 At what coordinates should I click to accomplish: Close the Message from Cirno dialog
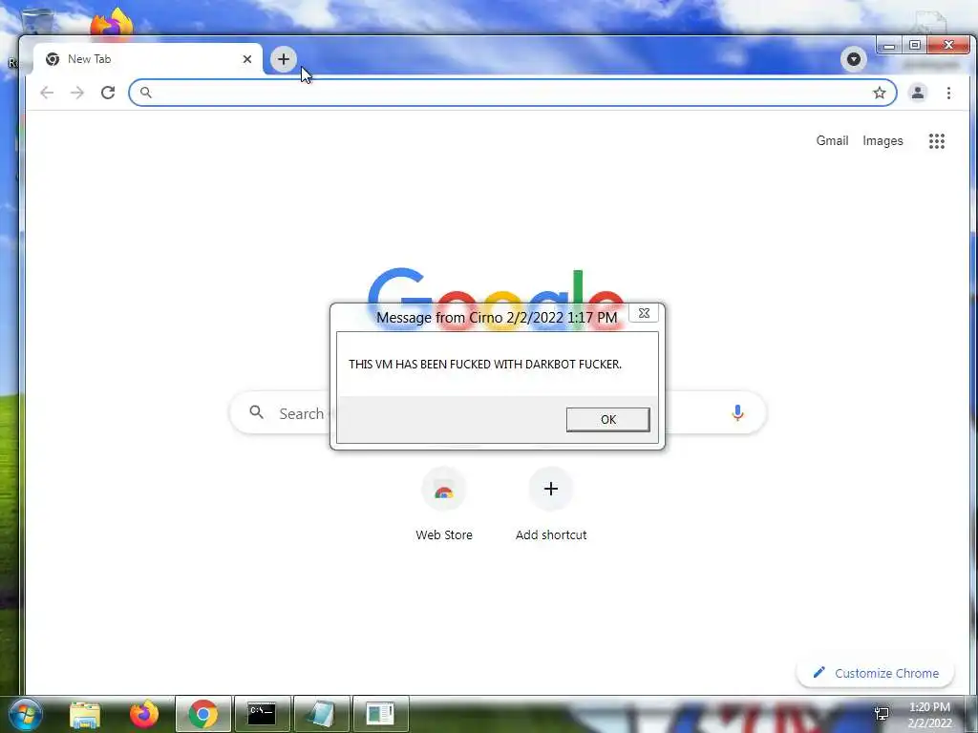645,313
